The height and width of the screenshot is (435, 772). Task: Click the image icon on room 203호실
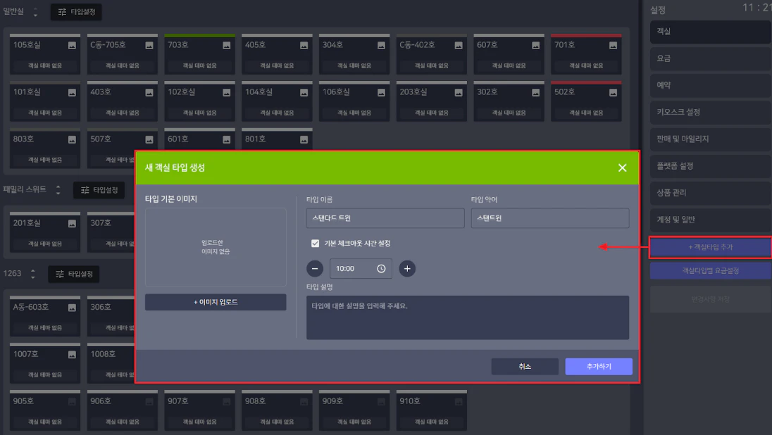[x=459, y=92]
